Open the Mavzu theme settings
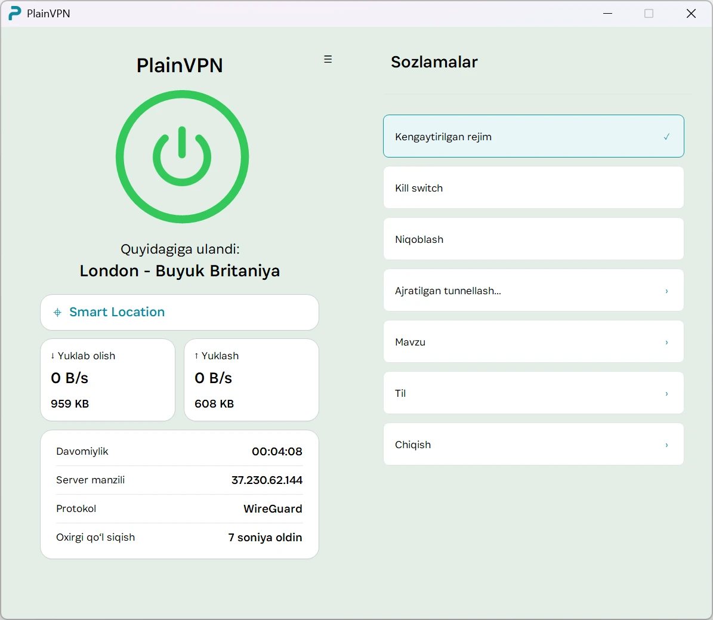The image size is (713, 620). (x=533, y=341)
